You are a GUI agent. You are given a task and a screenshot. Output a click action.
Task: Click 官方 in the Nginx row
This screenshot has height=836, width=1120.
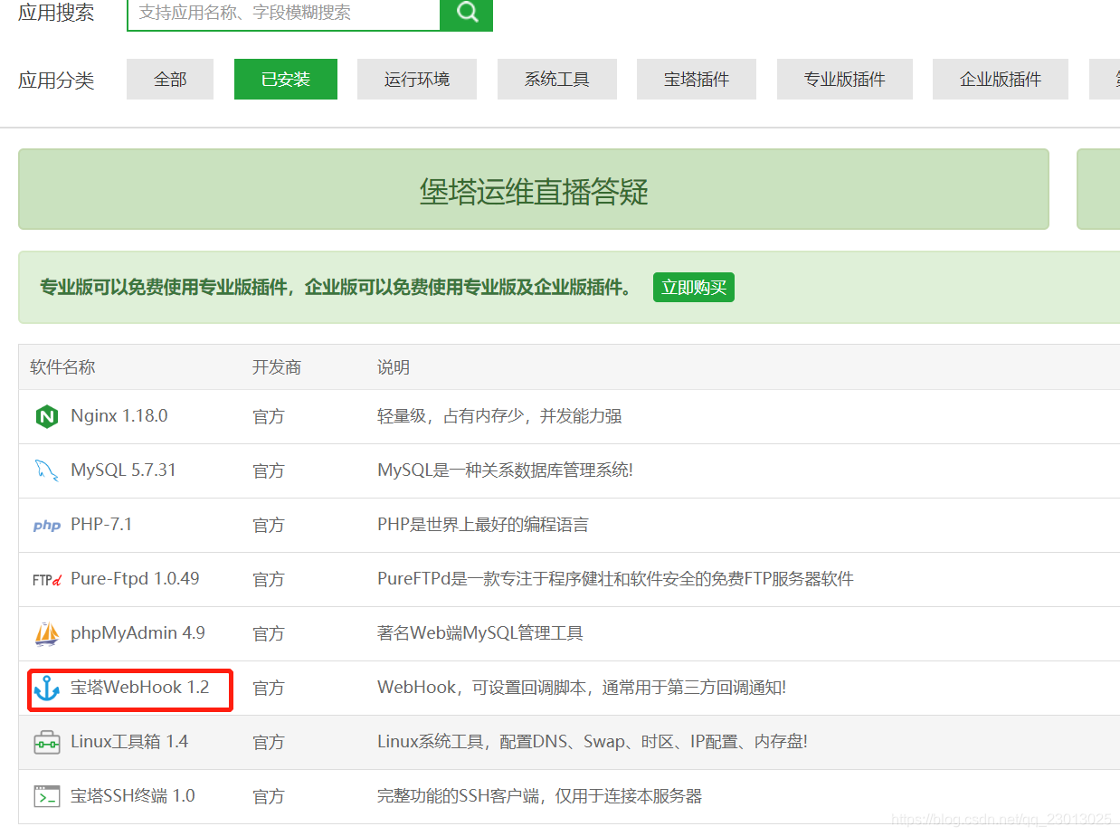pos(269,417)
